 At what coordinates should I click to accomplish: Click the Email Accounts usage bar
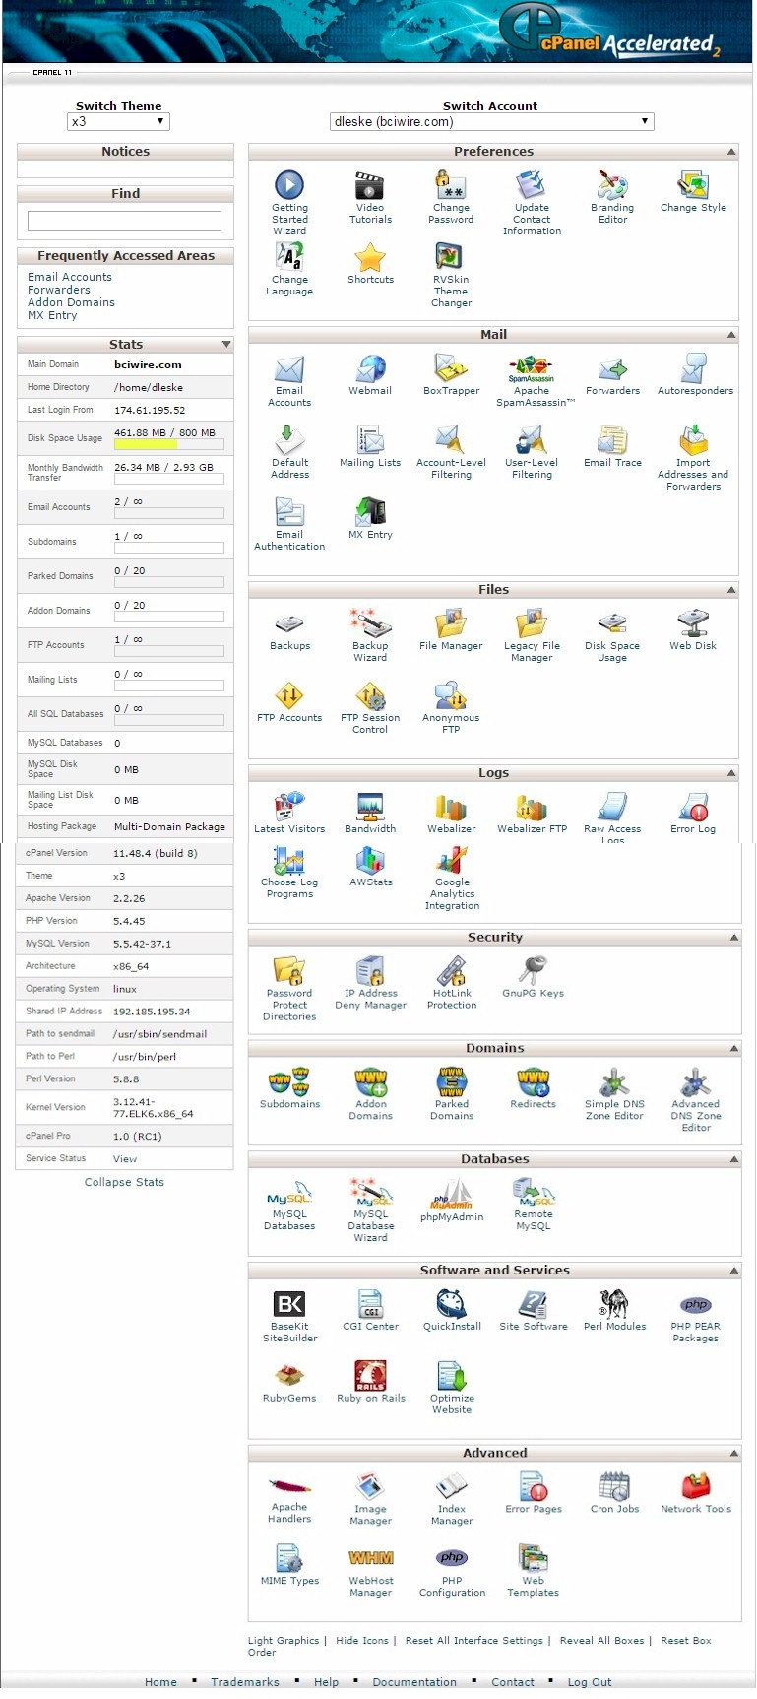(169, 513)
